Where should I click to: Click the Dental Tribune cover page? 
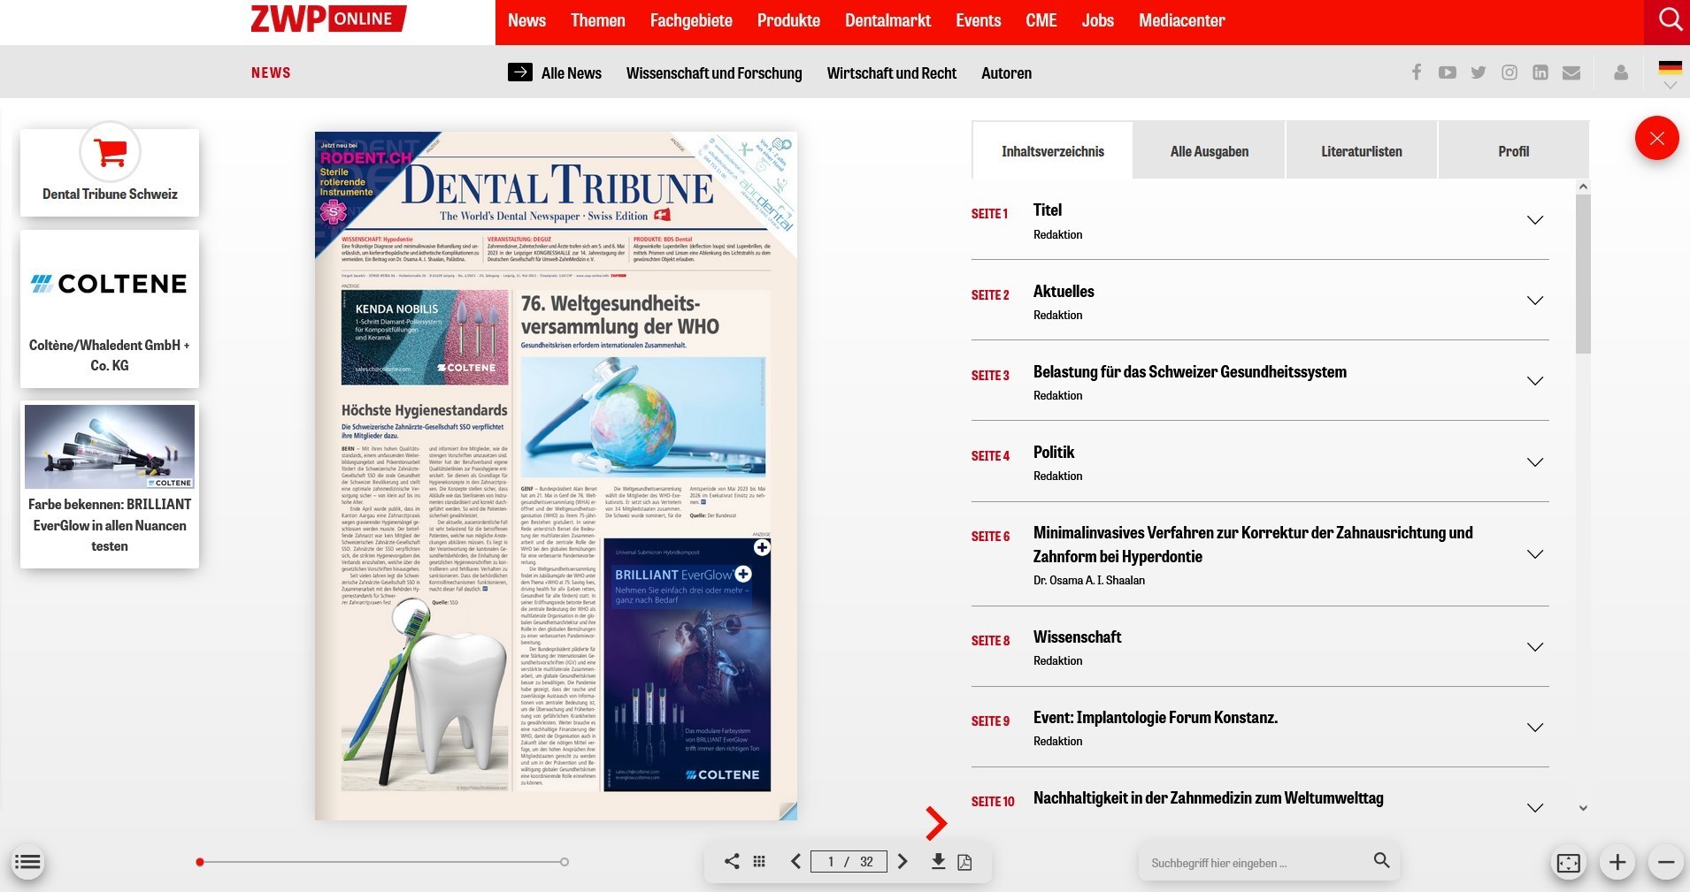(x=556, y=476)
